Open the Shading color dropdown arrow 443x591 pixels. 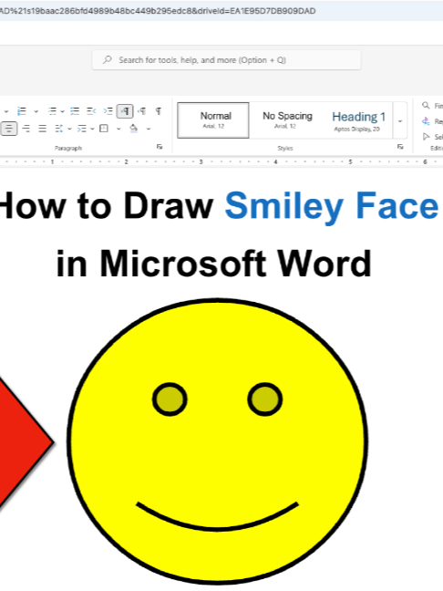149,129
